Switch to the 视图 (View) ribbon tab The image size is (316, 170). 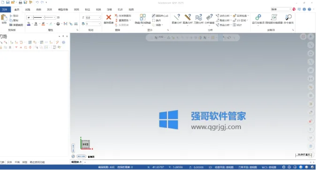click(x=131, y=9)
